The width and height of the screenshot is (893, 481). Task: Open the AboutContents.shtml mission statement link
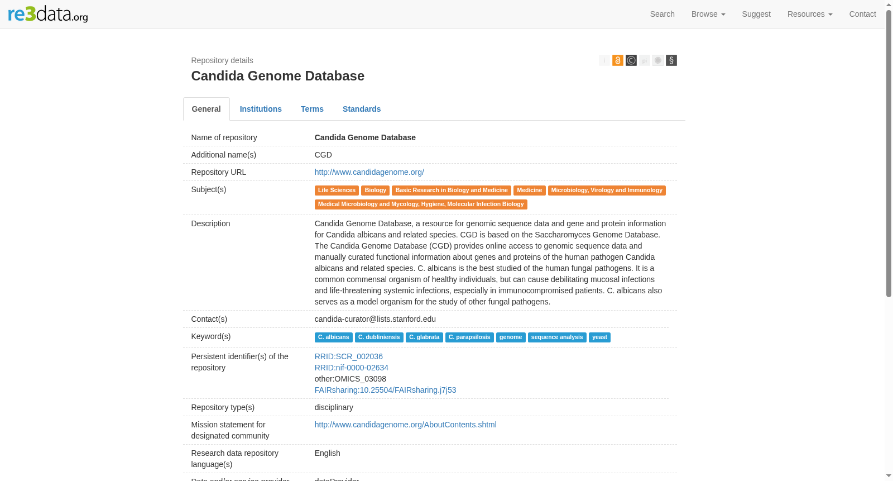[x=405, y=425]
